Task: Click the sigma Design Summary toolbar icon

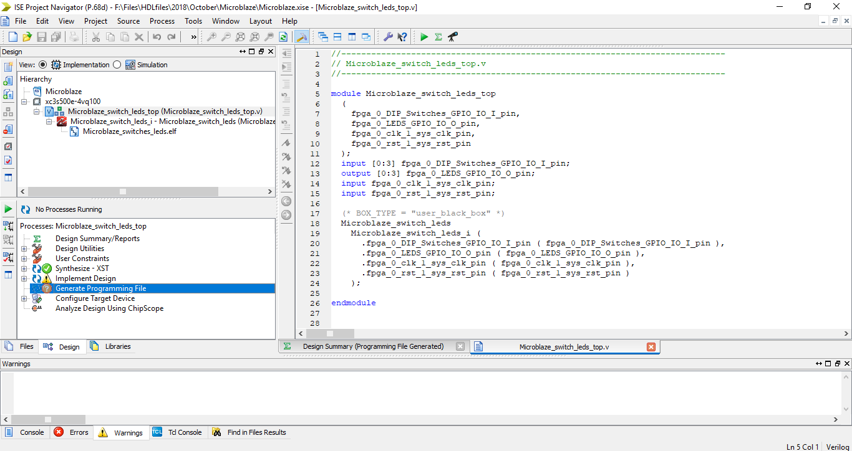Action: [438, 37]
